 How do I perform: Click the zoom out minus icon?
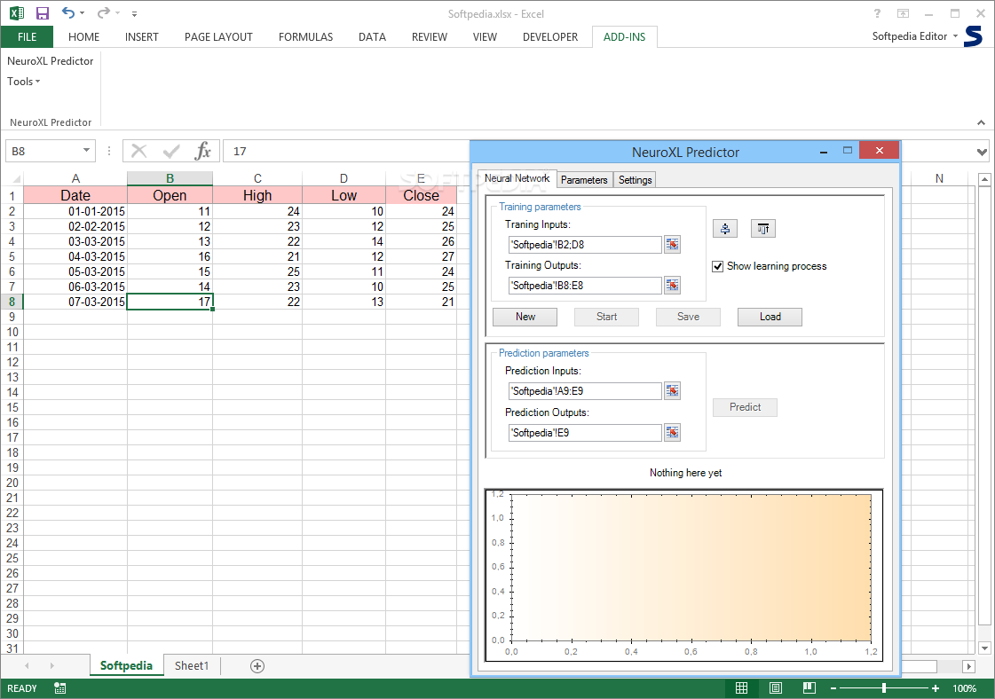click(x=833, y=688)
